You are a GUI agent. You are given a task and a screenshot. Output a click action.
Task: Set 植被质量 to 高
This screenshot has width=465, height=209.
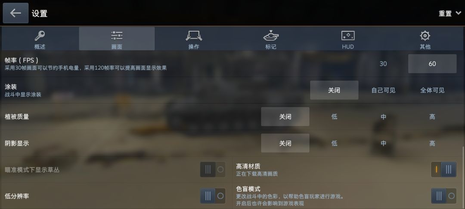(432, 117)
